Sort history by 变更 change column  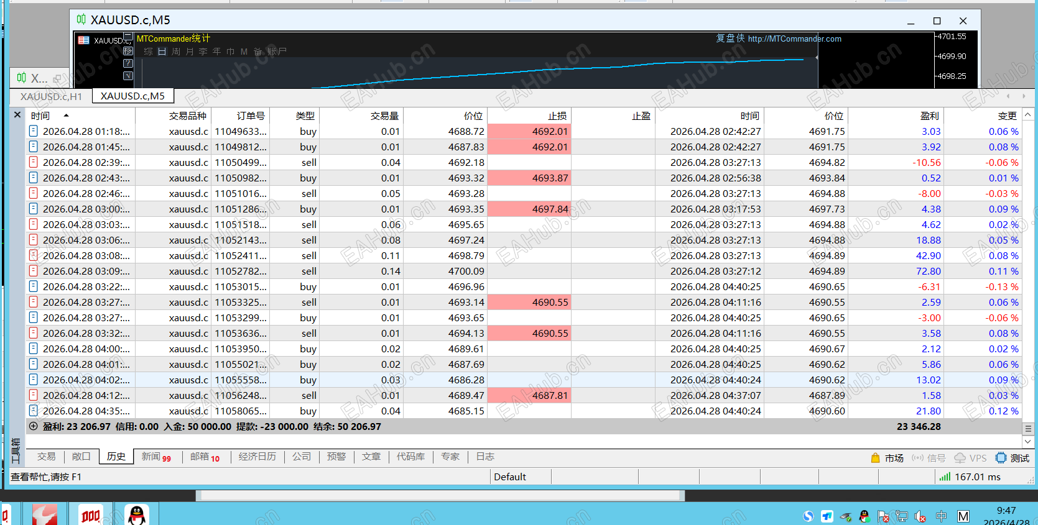pyautogui.click(x=983, y=116)
